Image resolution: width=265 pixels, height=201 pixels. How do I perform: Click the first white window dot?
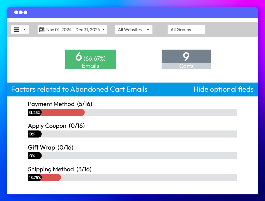(16, 12)
